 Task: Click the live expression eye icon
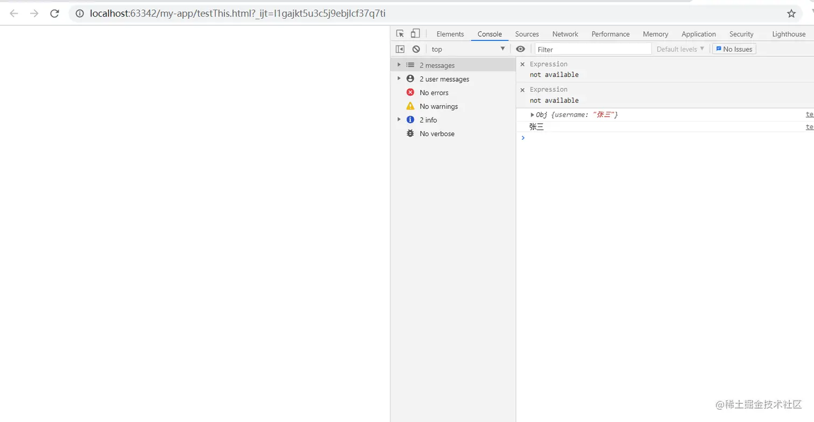click(521, 49)
